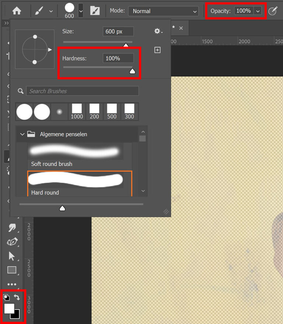Click the Search Brushes input field
Screen dimensions: 283x324
pos(83,91)
